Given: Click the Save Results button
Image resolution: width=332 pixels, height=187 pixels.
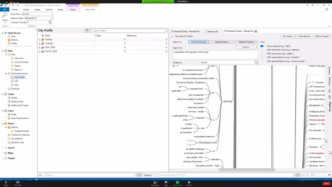Looking at the screenshot, I should click(x=305, y=36).
